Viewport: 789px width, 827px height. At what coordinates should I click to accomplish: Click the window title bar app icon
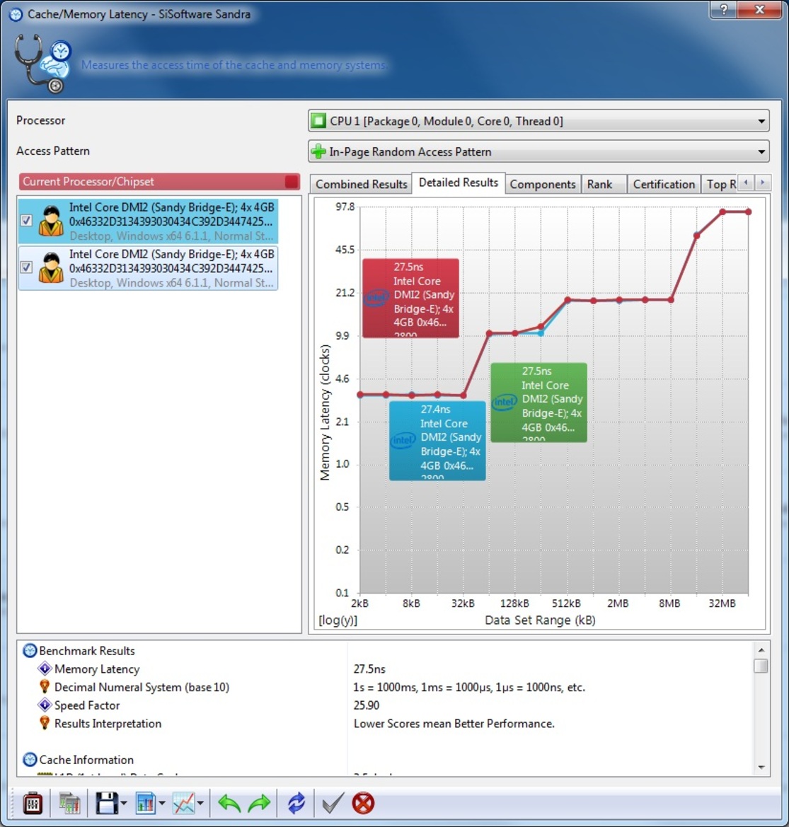pyautogui.click(x=16, y=14)
